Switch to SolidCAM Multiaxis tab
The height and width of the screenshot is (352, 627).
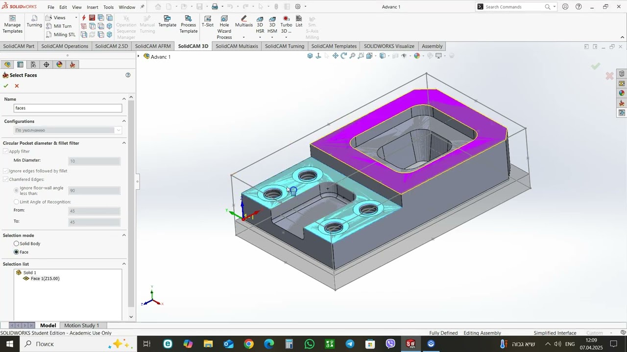[237, 46]
